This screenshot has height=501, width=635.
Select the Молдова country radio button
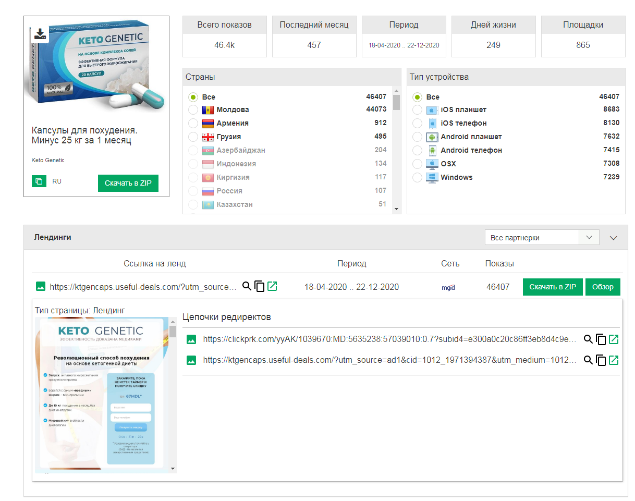coord(193,110)
